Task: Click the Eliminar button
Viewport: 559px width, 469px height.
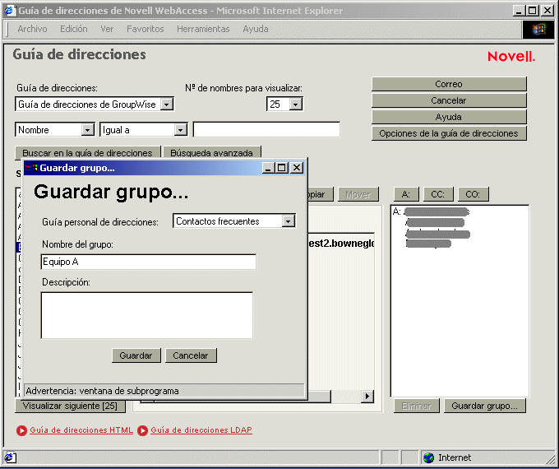Action: [x=417, y=406]
